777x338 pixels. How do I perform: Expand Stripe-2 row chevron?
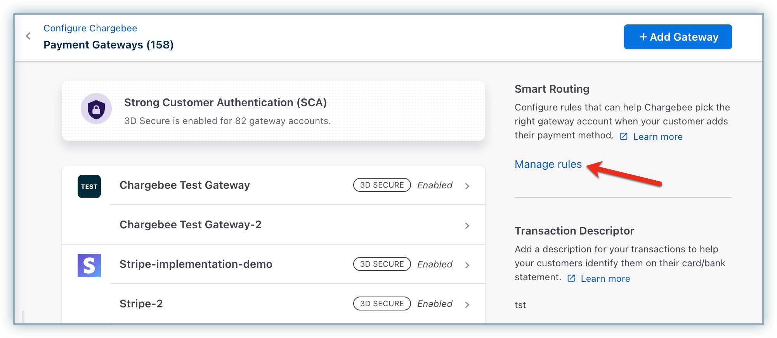pyautogui.click(x=467, y=305)
